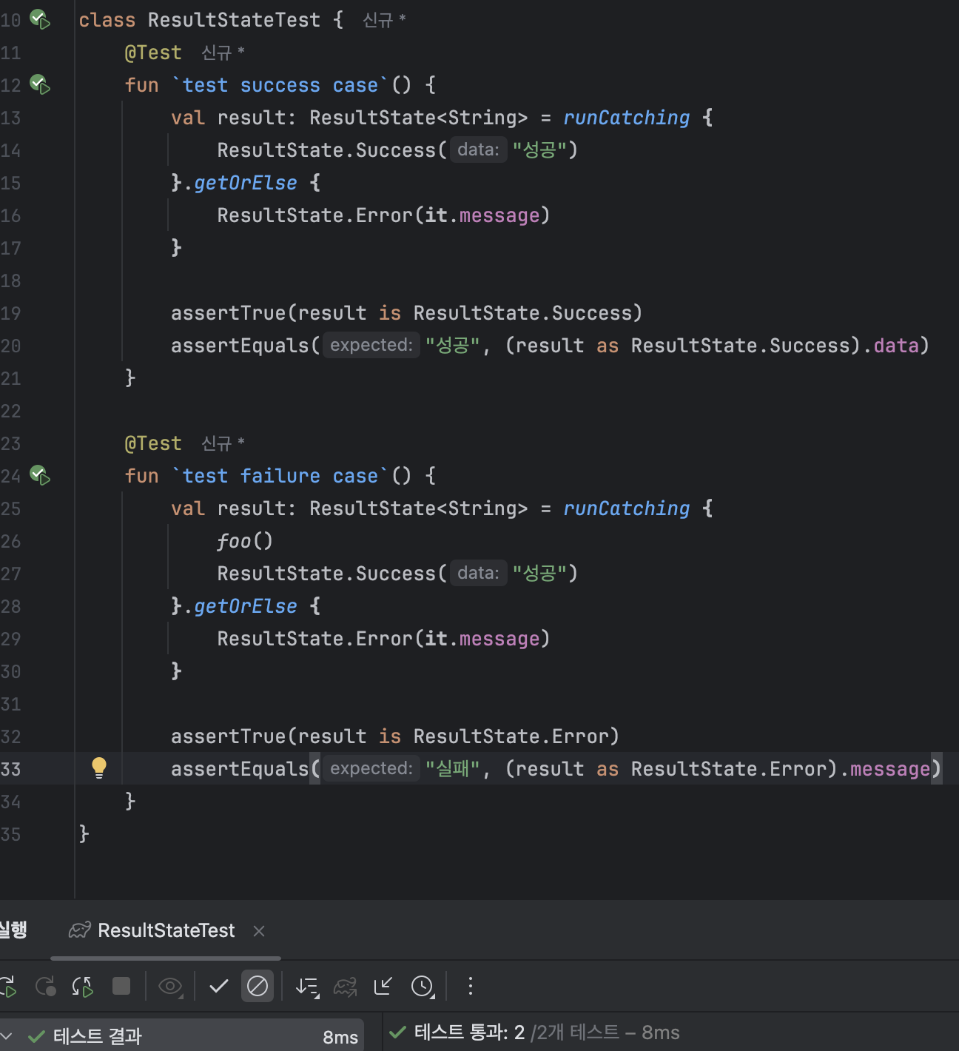Click the 신규 * hint on line 11
Screen dimensions: 959x1051
pos(223,53)
